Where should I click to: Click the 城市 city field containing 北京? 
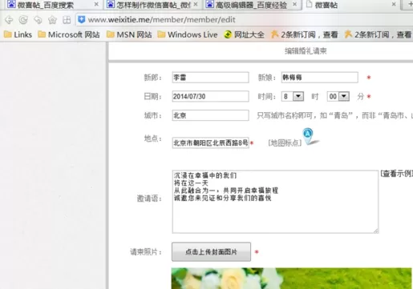click(x=211, y=115)
